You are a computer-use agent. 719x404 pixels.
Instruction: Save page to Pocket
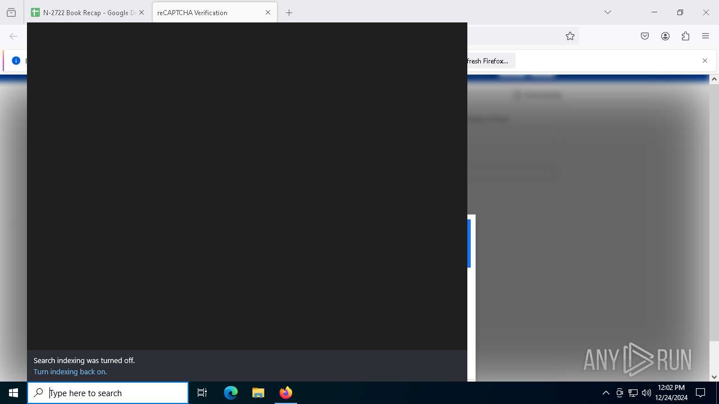[645, 36]
